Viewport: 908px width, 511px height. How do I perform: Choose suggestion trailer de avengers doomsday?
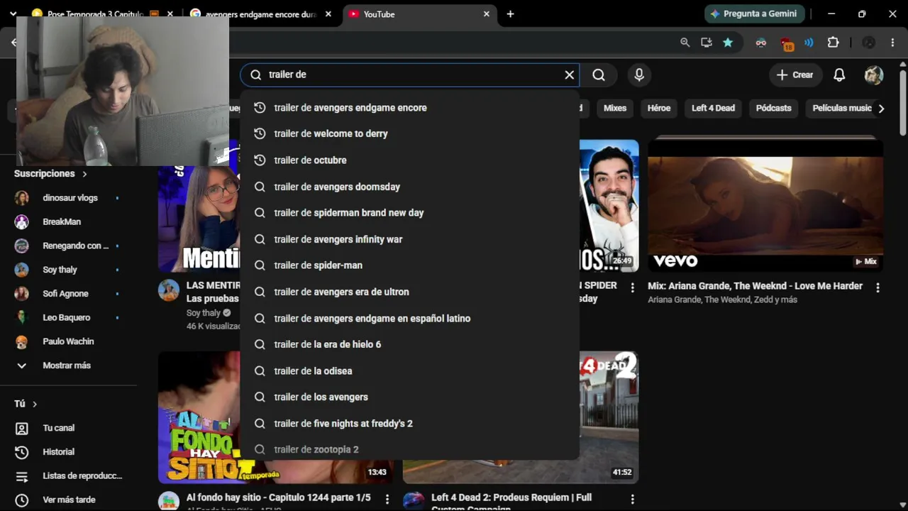pyautogui.click(x=410, y=187)
